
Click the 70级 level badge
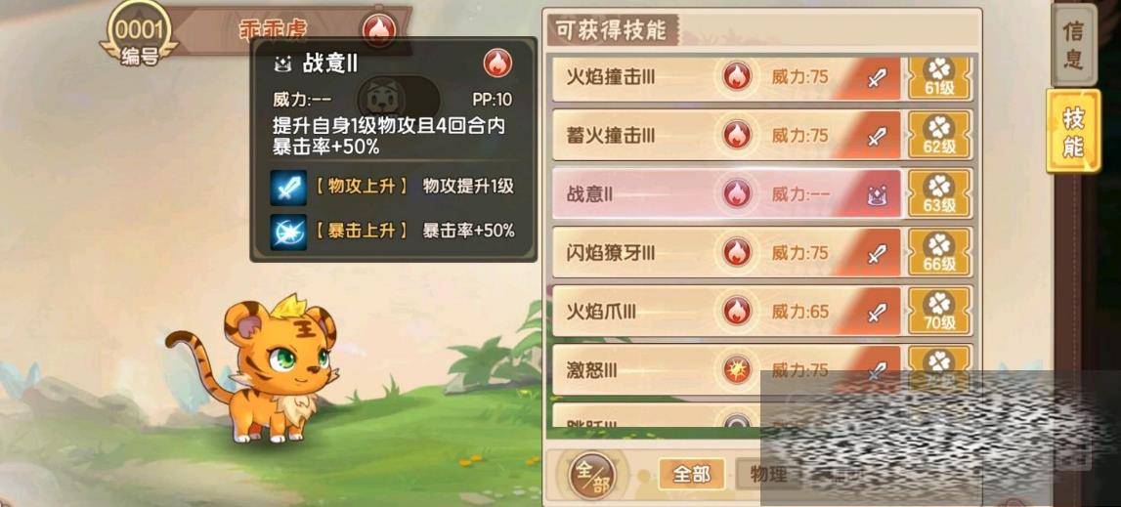click(x=938, y=311)
